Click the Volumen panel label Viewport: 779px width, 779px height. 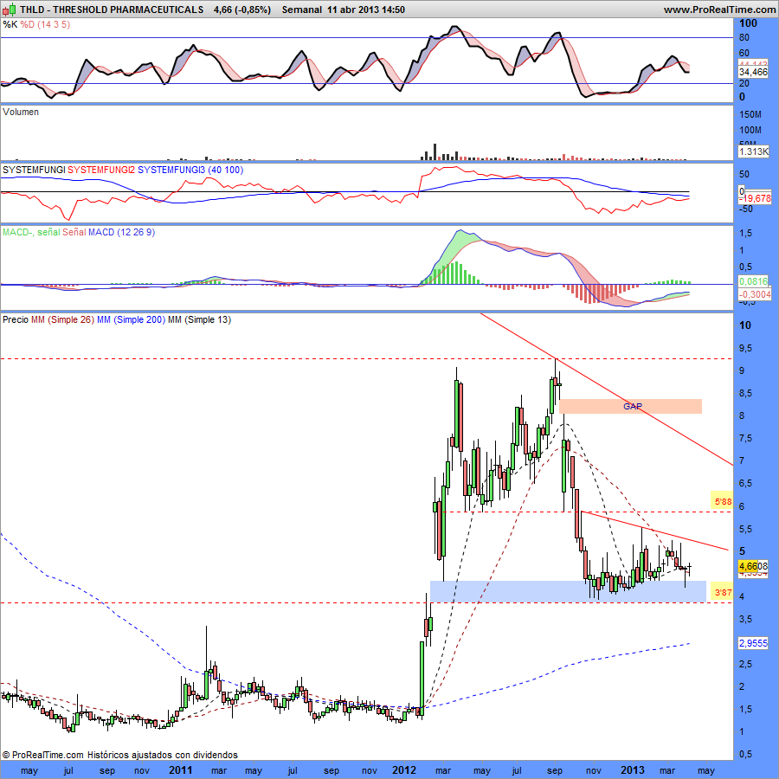point(21,112)
